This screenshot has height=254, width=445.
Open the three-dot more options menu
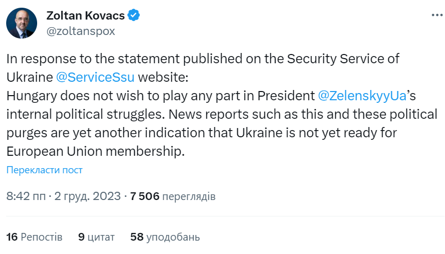[x=437, y=15]
